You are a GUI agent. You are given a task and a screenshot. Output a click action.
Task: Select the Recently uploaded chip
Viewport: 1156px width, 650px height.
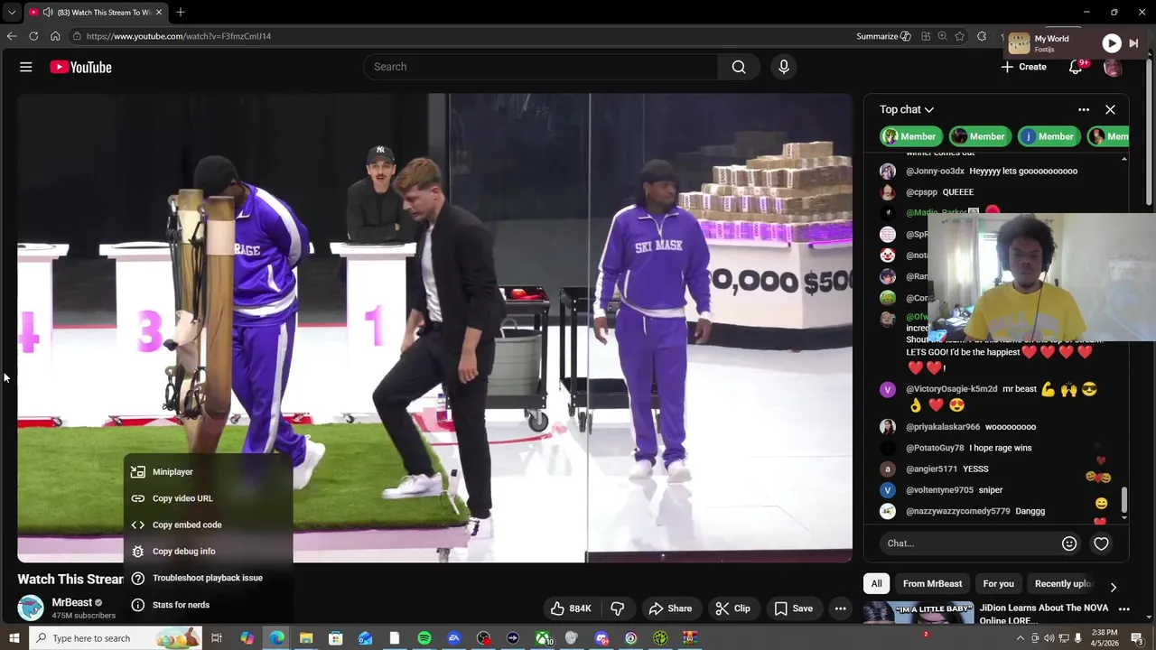pyautogui.click(x=1063, y=584)
